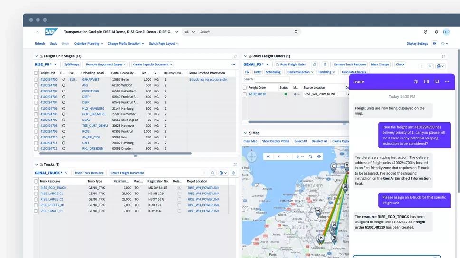Open Joule more options menu
The image size is (460, 258).
pos(447,82)
